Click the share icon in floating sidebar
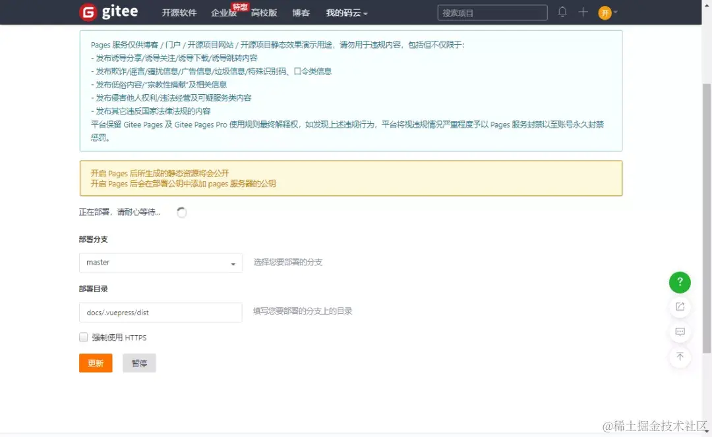 680,307
